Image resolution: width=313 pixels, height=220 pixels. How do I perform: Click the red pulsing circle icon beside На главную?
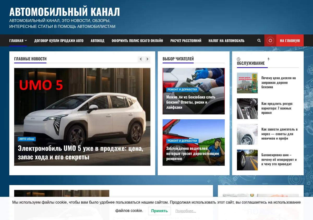coord(270,40)
